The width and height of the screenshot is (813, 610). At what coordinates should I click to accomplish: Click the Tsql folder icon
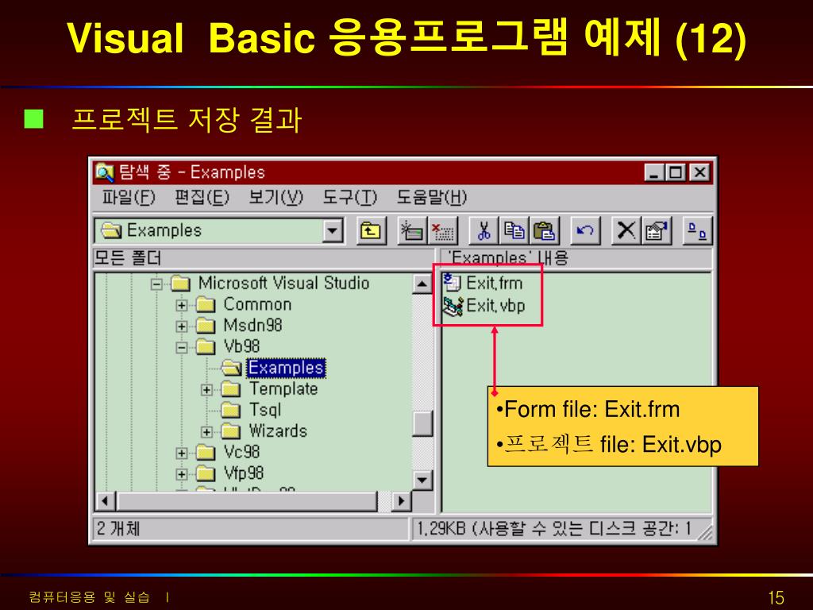[x=231, y=411]
